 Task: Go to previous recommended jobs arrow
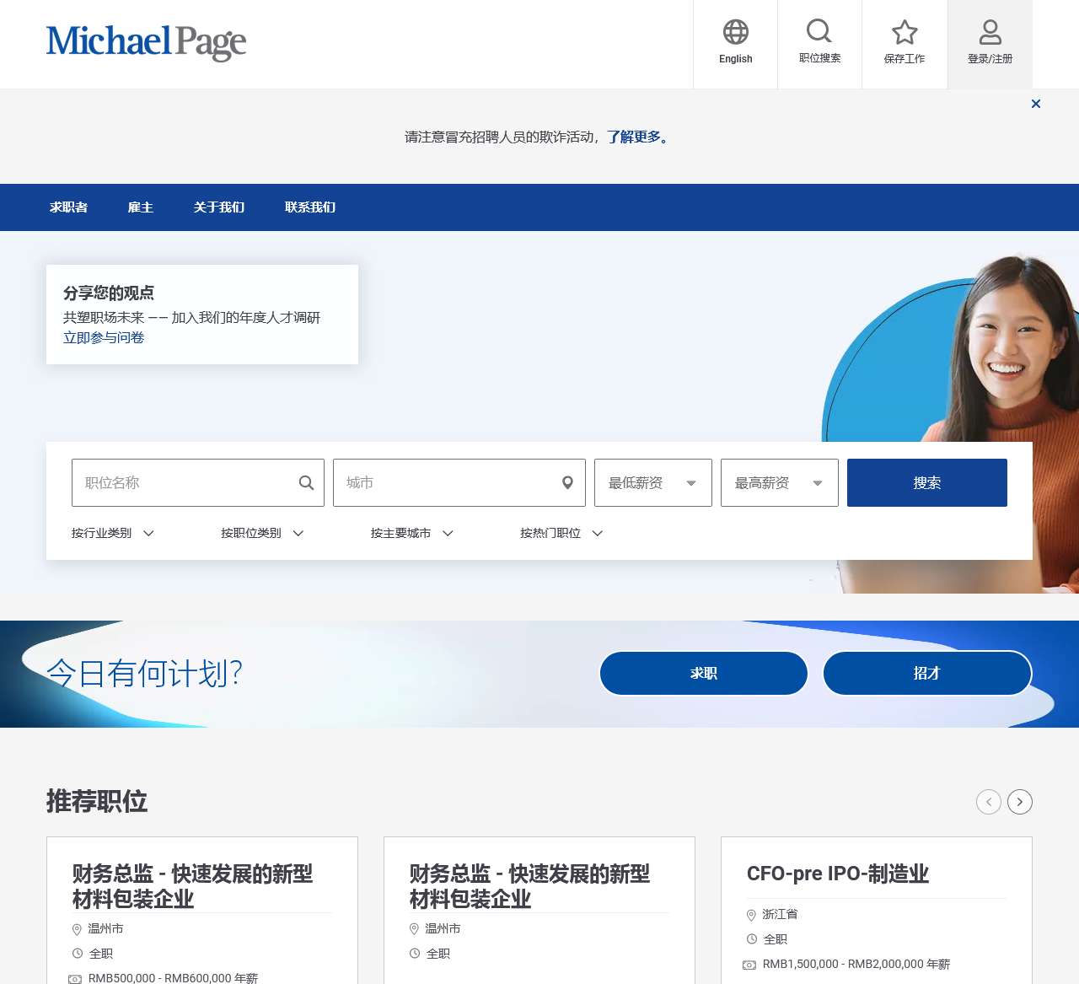(x=989, y=802)
